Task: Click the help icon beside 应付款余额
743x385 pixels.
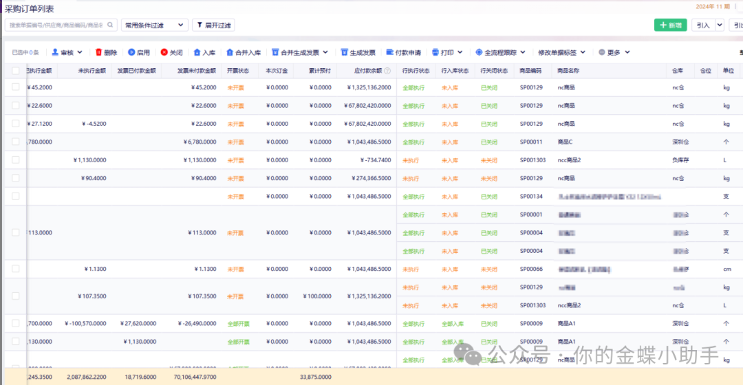Action: 387,71
